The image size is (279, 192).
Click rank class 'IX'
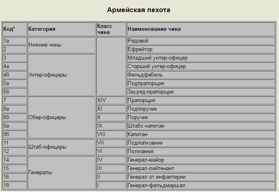[x=111, y=126]
